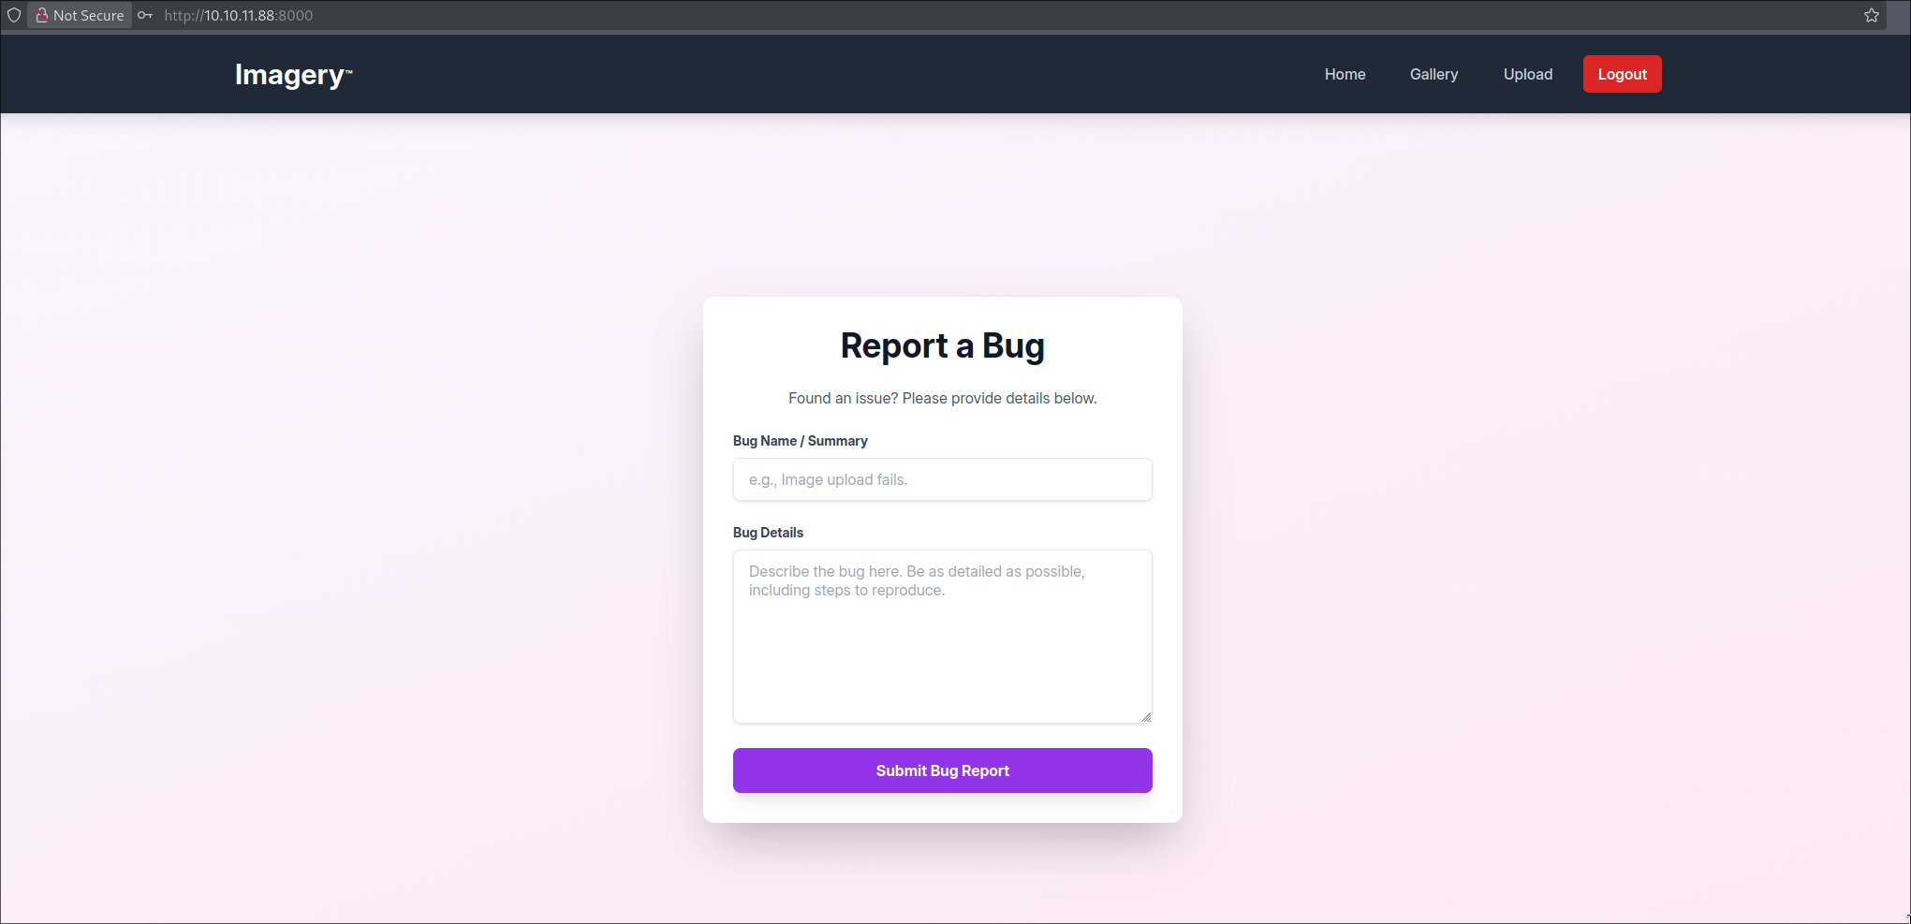Screen dimensions: 1911x924
Task: Click the 'Found an issue?' description text
Action: [942, 398]
